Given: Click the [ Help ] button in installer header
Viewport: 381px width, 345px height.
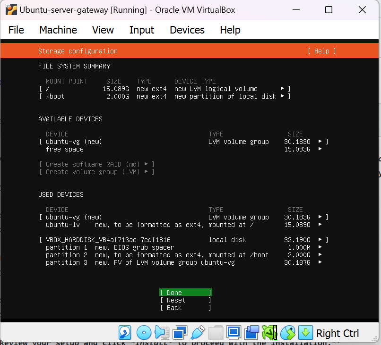Looking at the screenshot, I should [x=322, y=51].
